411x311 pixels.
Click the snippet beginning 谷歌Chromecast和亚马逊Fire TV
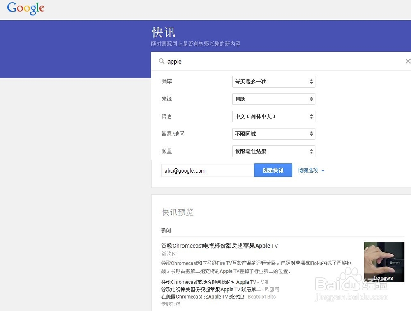pyautogui.click(x=256, y=267)
